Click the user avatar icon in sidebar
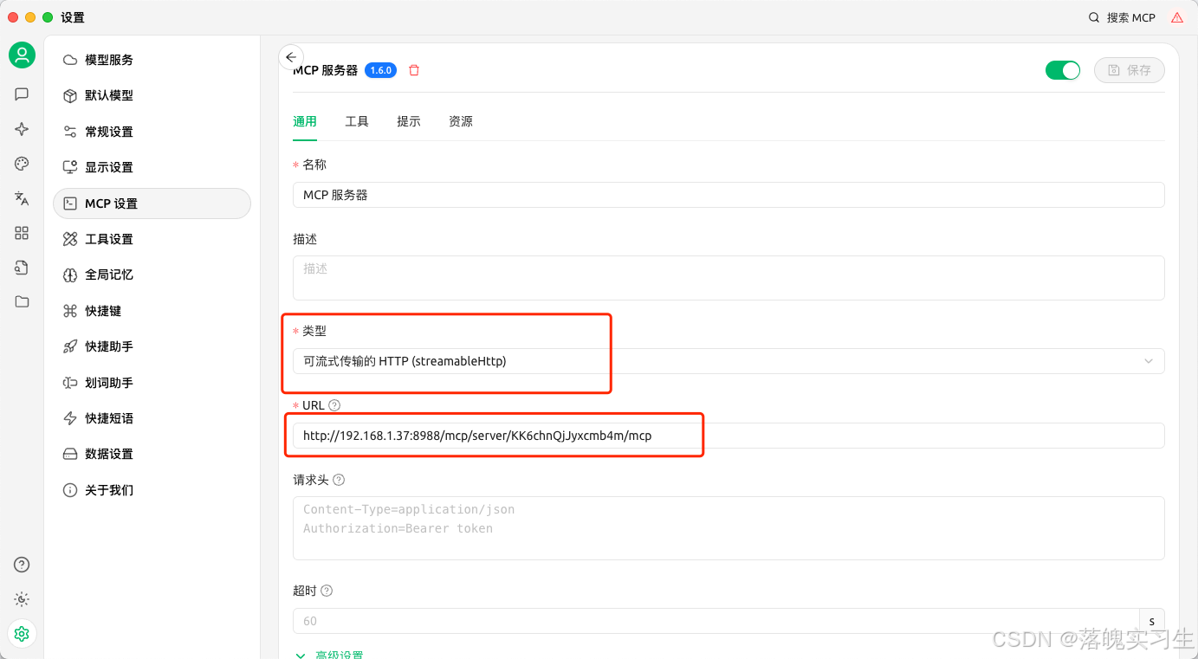The width and height of the screenshot is (1198, 659). (x=22, y=55)
